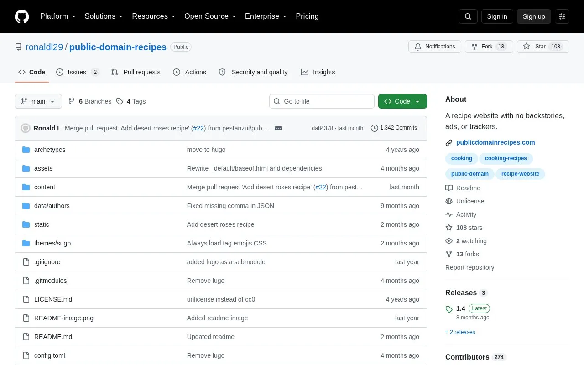Open the README.md file
This screenshot has width=584, height=365.
[53, 337]
